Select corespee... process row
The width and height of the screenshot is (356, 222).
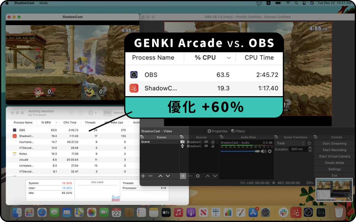click(73, 166)
